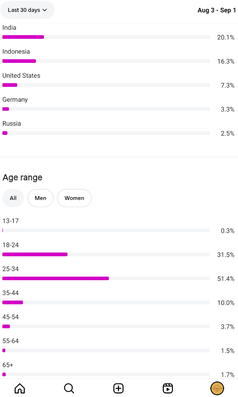Select the All age filter

tap(13, 198)
